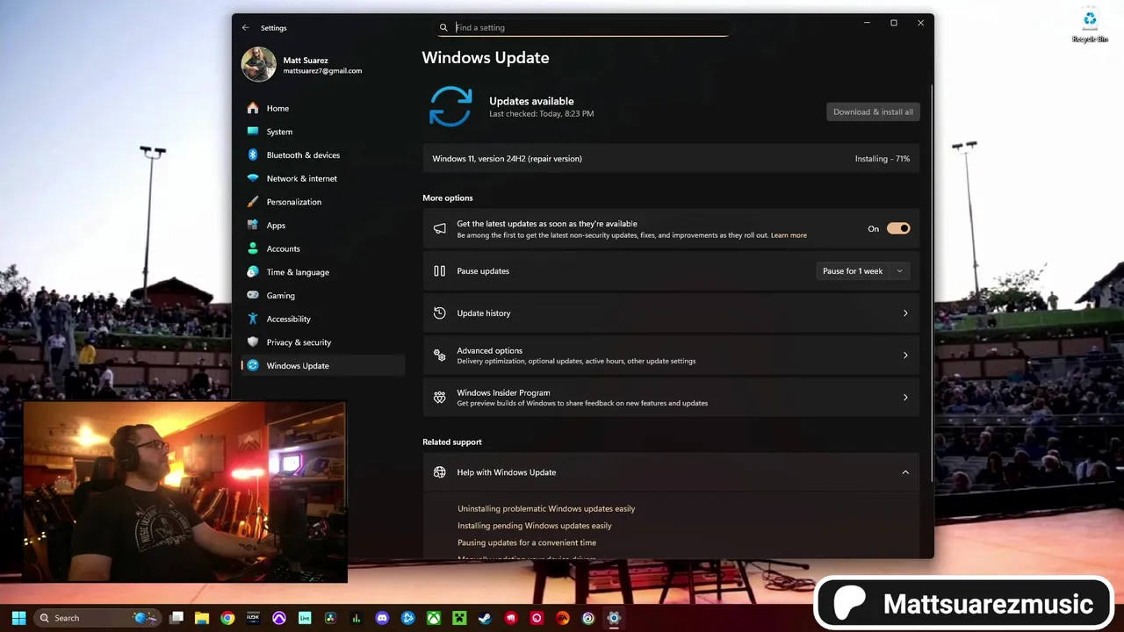
Task: Click the search magnifier icon in Settings
Action: click(443, 27)
